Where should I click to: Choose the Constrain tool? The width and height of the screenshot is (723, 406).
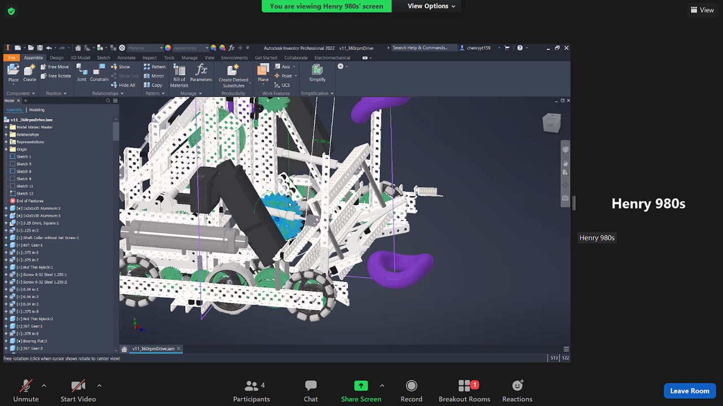point(99,72)
